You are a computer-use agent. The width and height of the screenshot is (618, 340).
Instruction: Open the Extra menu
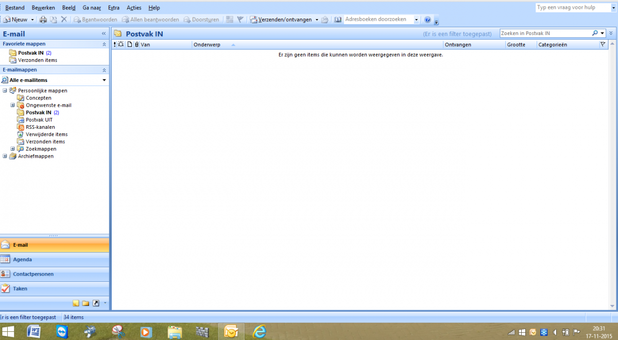coord(114,8)
